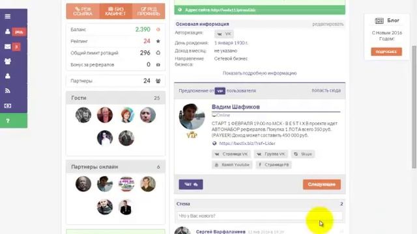Screen dimensions: 417x234
Task: Open third banner-style avatar in Партнеры онлайн
Action: 126,184
